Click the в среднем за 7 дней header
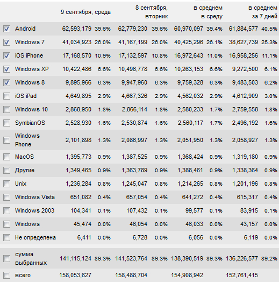This screenshot has height=282, width=279. [x=263, y=12]
